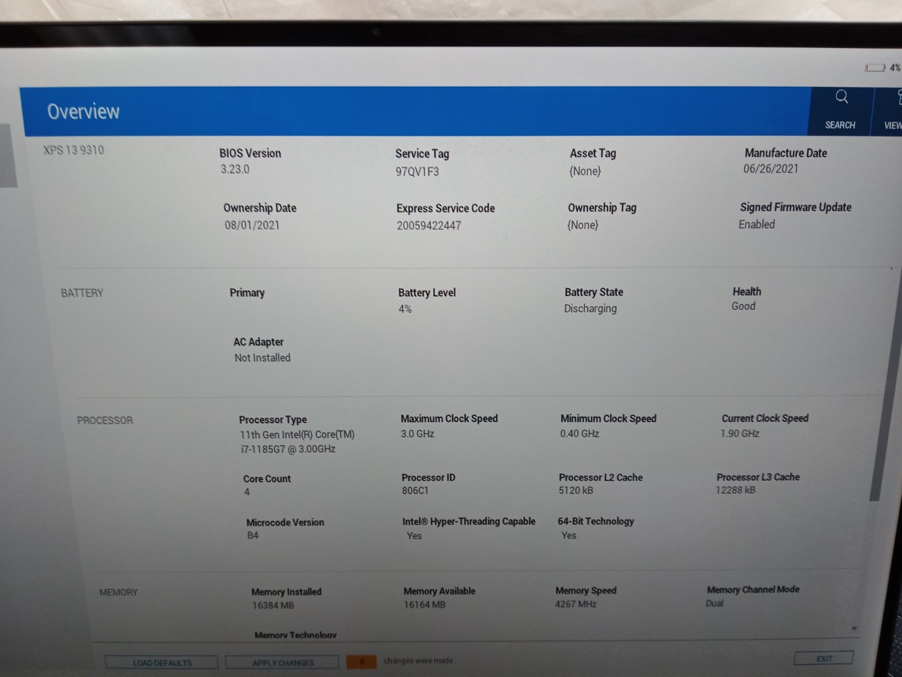
Task: Click the MEMORY section label
Action: coord(118,592)
